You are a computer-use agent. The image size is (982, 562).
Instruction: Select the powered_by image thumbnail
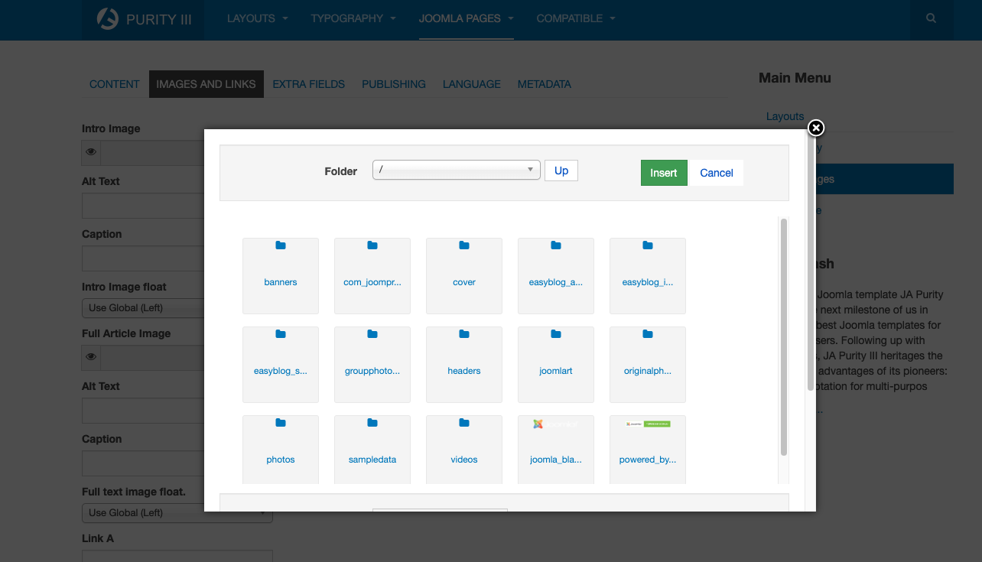[648, 442]
